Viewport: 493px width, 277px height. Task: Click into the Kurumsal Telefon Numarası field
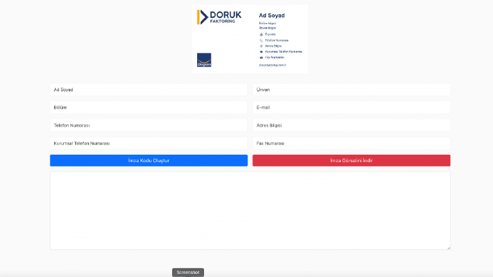click(x=149, y=143)
